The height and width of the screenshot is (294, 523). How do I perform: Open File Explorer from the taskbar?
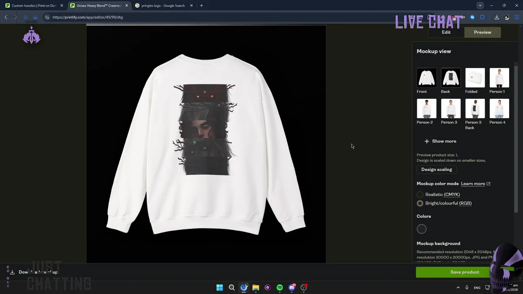coord(256,287)
